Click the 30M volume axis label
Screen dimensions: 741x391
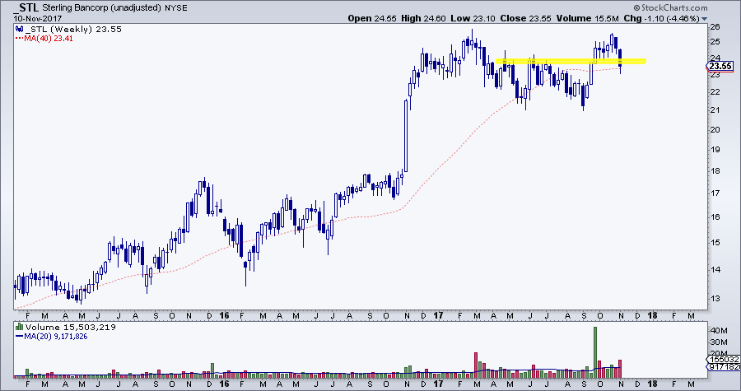tap(717, 342)
